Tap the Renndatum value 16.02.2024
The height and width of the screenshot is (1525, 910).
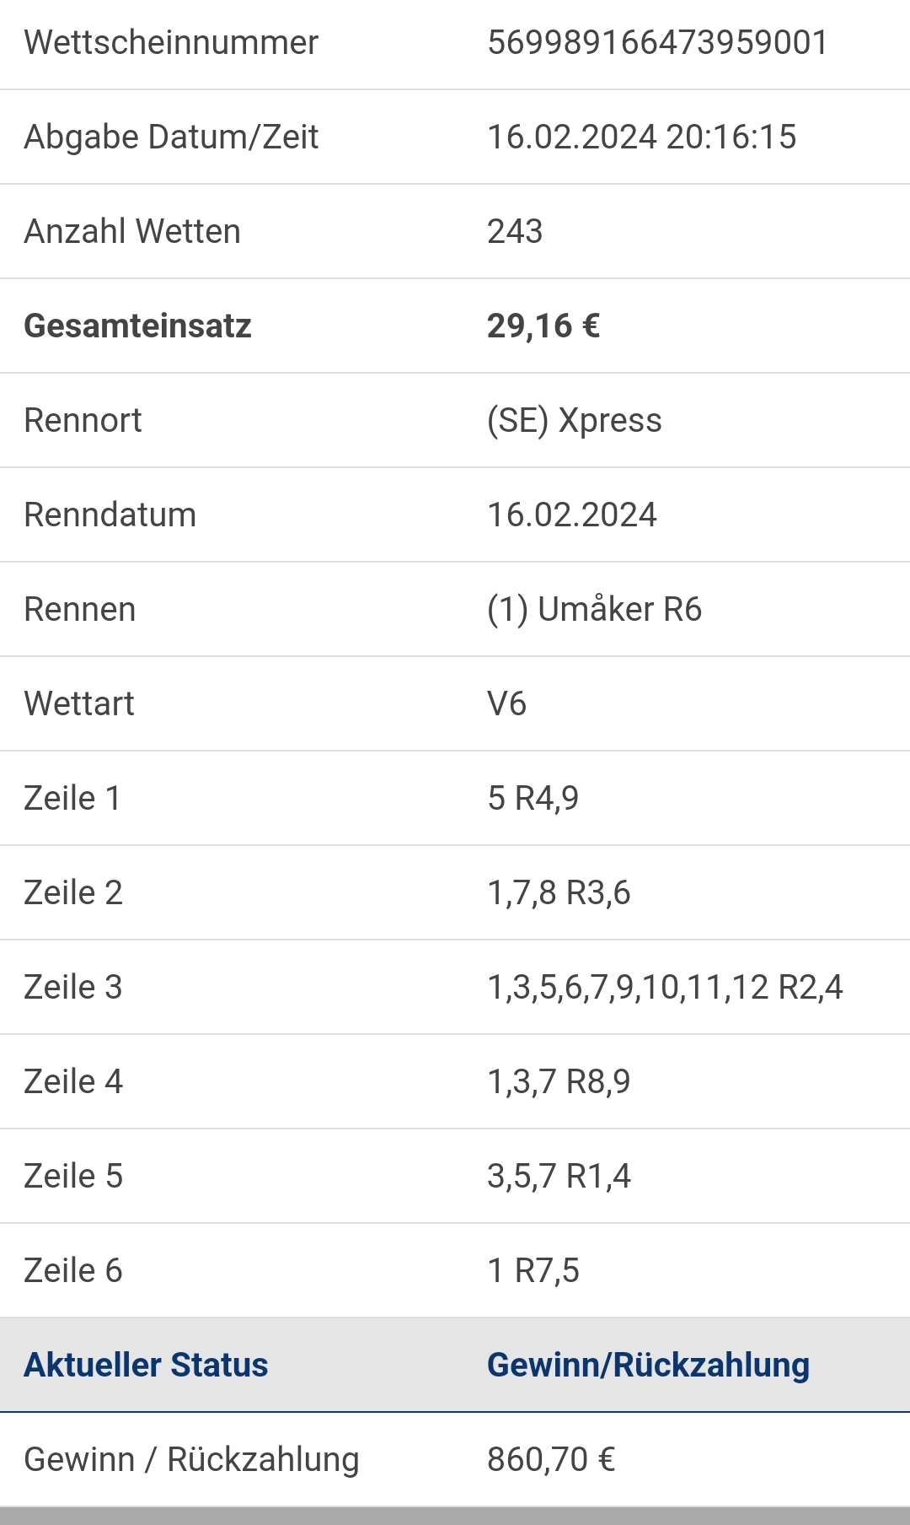tap(572, 515)
